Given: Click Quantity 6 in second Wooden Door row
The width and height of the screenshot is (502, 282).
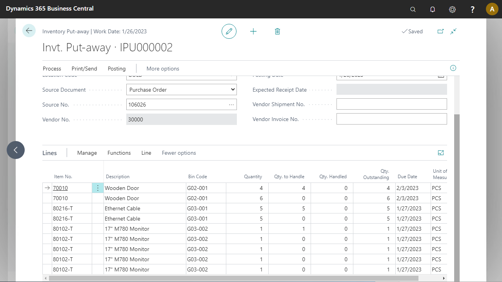Looking at the screenshot, I should (247, 198).
